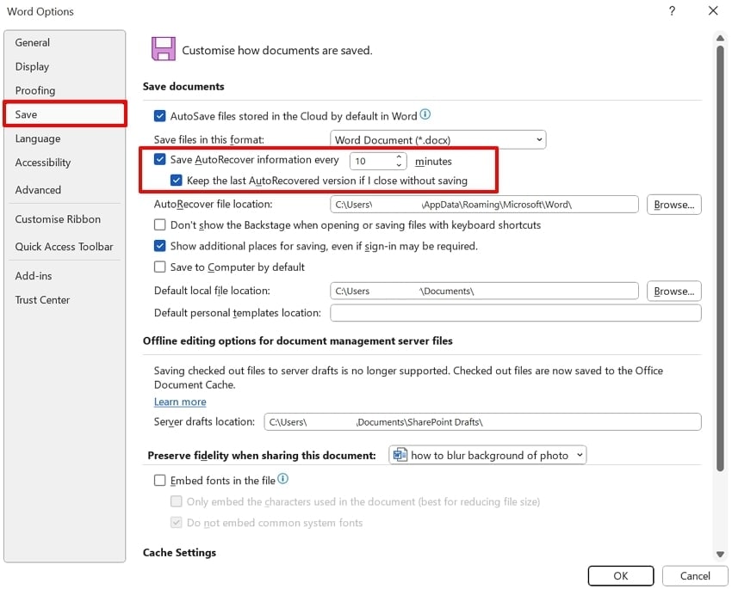Toggle AutoSave files stored in the Cloud
The width and height of the screenshot is (732, 589).
pos(159,116)
